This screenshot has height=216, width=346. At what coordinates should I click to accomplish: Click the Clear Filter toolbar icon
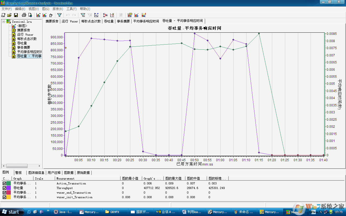point(90,15)
